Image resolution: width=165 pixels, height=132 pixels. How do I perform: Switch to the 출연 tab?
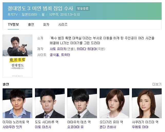click(31, 25)
